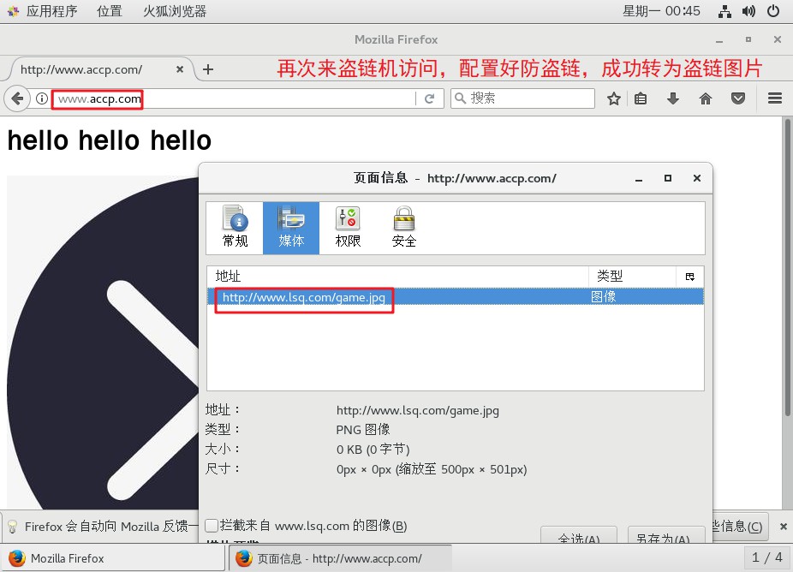Open the 安全 security tab

click(x=404, y=228)
